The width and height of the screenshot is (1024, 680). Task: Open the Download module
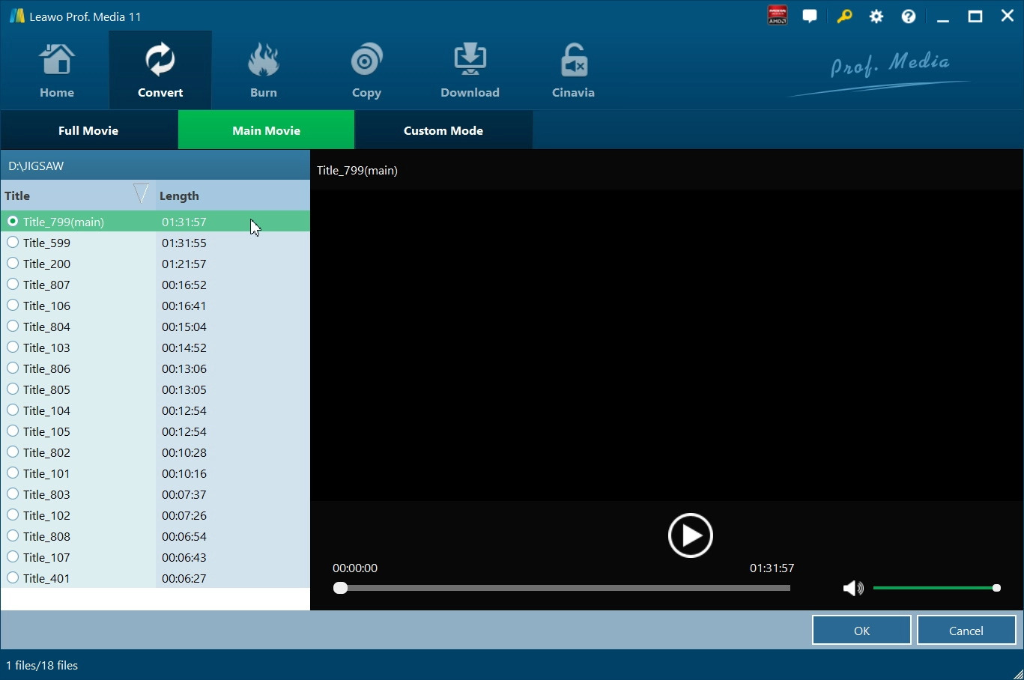pyautogui.click(x=470, y=69)
